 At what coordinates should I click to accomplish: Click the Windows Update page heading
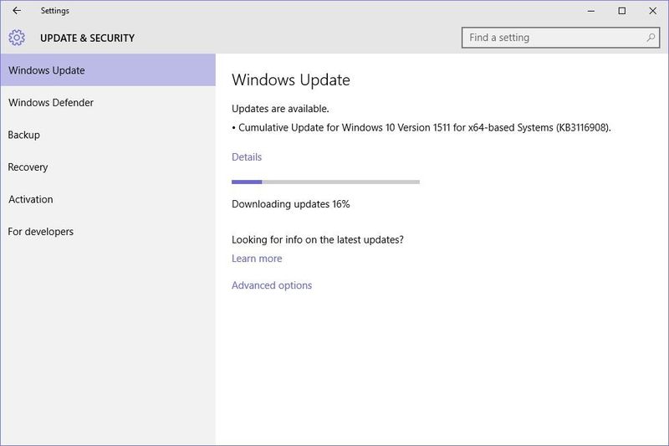coord(291,79)
